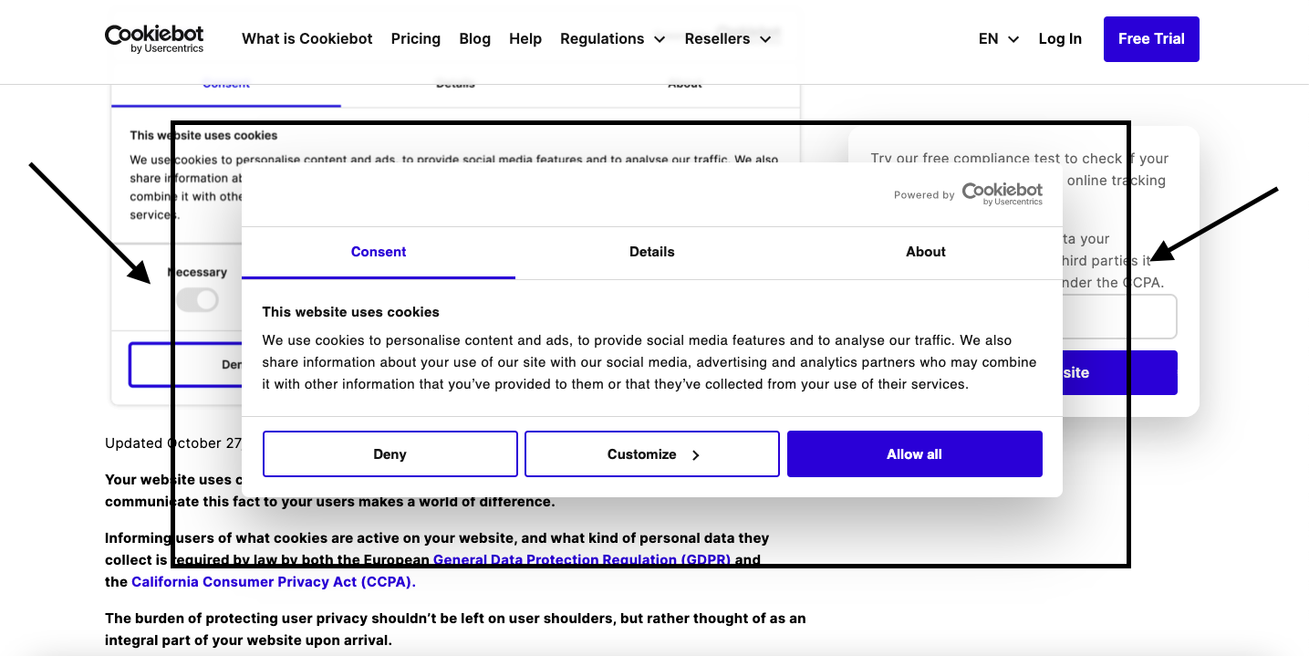This screenshot has height=656, width=1309.
Task: Expand the Resellers dropdown menu
Action: pos(728,38)
